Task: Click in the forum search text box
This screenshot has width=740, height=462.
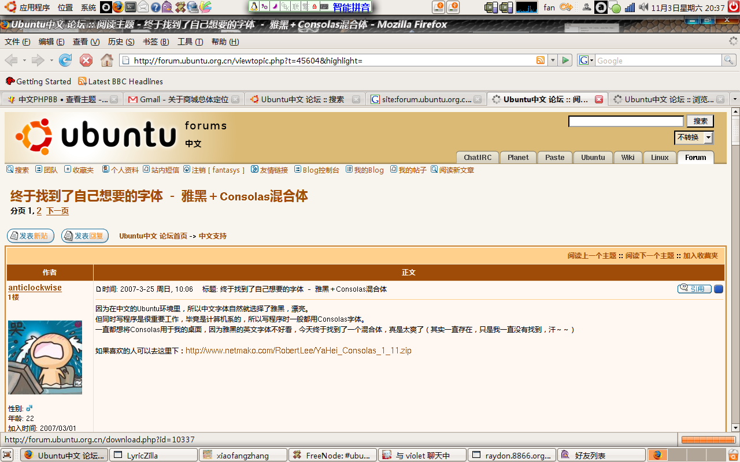Action: point(626,121)
